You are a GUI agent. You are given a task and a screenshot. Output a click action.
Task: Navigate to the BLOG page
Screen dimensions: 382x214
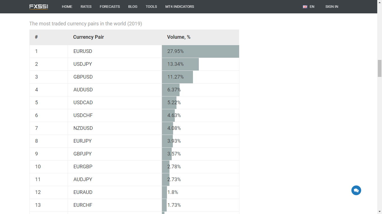[133, 7]
